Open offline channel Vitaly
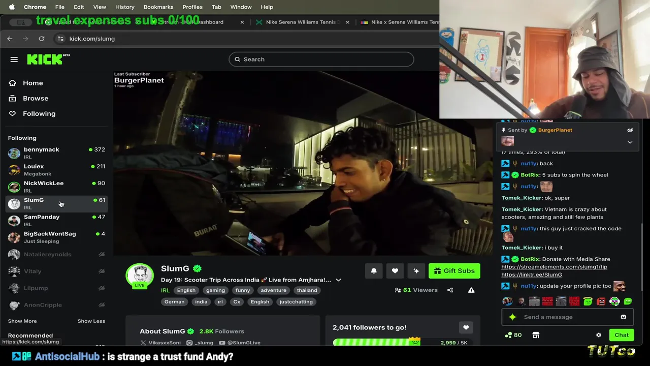 coord(56,271)
